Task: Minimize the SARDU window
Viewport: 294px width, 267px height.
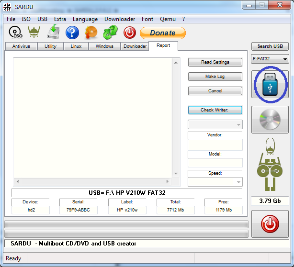Action: pyautogui.click(x=249, y=5)
